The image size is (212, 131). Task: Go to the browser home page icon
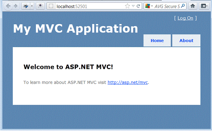click(193, 6)
